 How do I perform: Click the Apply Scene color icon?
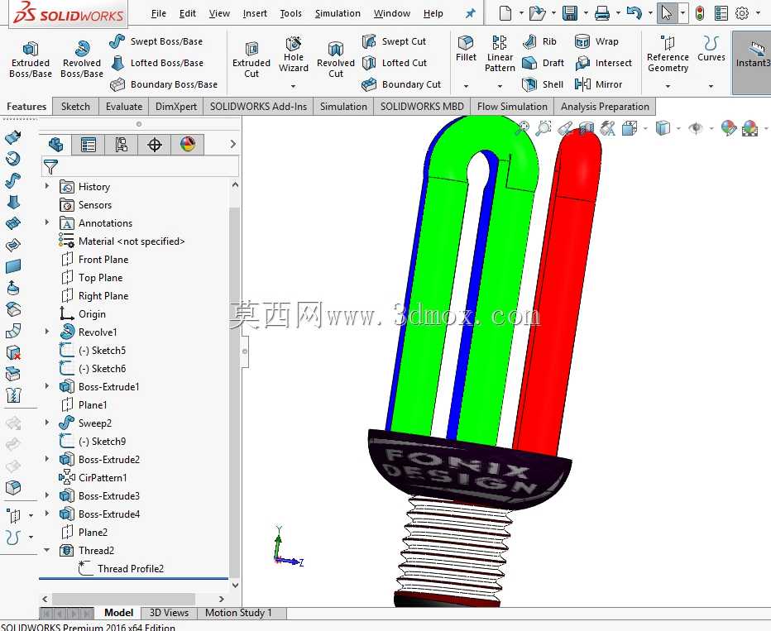click(749, 129)
